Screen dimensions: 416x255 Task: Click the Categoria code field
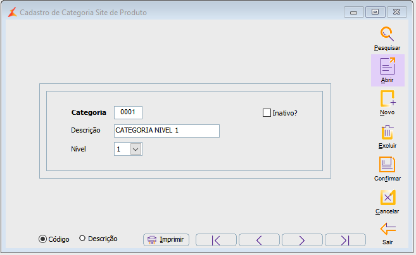(128, 112)
